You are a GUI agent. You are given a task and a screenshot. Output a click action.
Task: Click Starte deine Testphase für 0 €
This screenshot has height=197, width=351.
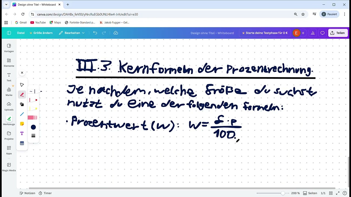(265, 33)
